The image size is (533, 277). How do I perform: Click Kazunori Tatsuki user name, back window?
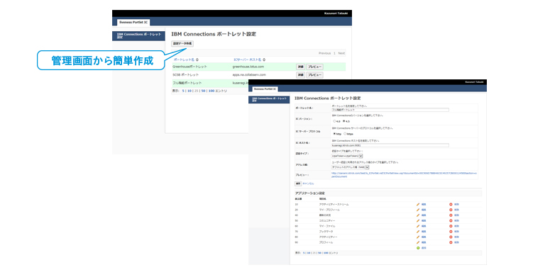(336, 13)
